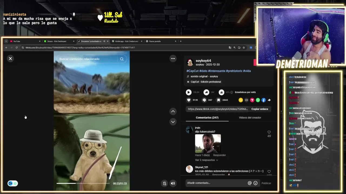
Task: Reply to Irvin's comment with Responder
Action: tap(219, 155)
